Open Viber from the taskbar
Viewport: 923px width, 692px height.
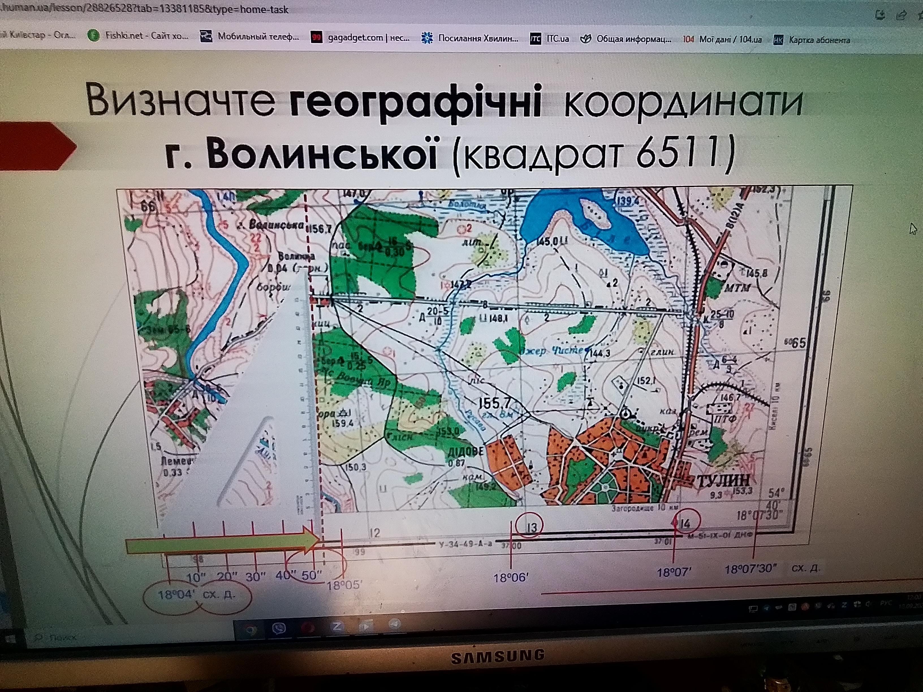[279, 629]
